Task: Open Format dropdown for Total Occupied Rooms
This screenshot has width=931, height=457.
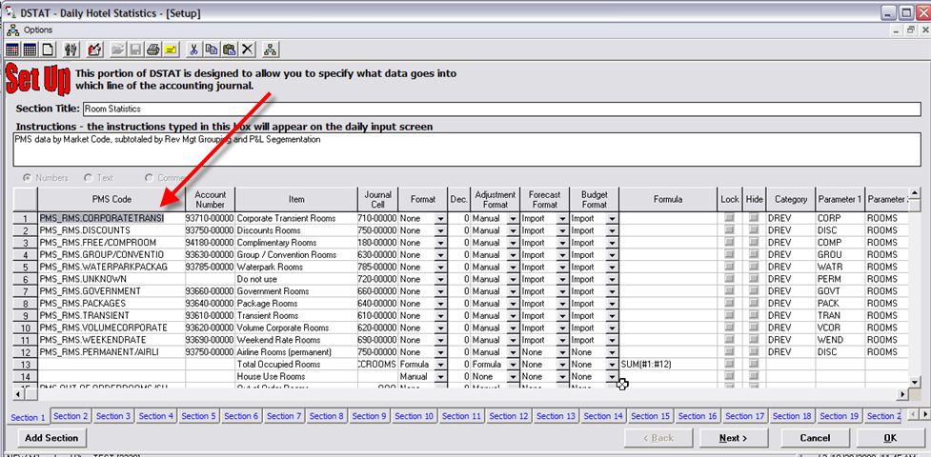Action: pos(440,365)
